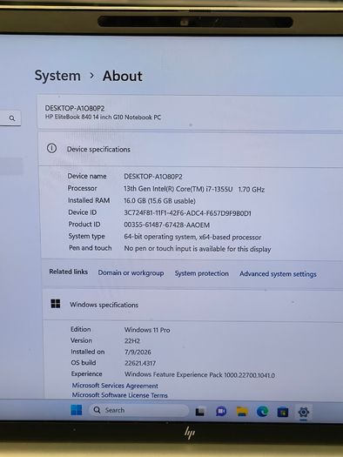Image resolution: width=343 pixels, height=457 pixels.
Task: Go back to System in breadcrumb
Action: (57, 76)
